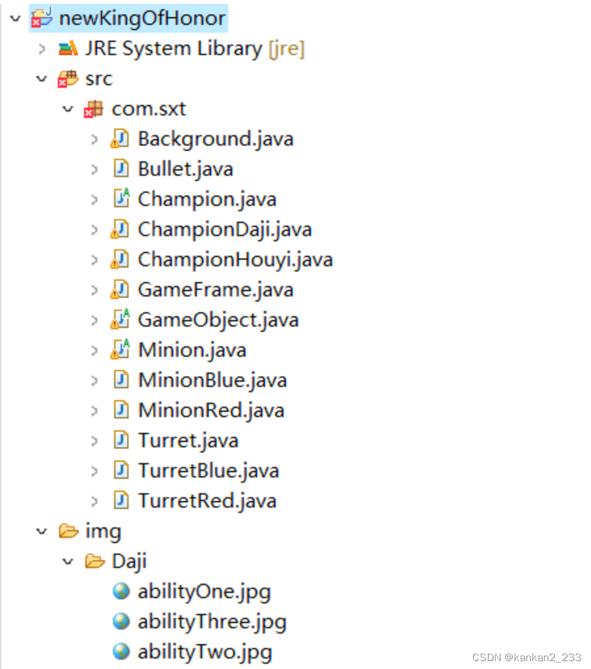Expand TurretBlue.java tree arrow
The image size is (591, 669).
[x=94, y=471]
